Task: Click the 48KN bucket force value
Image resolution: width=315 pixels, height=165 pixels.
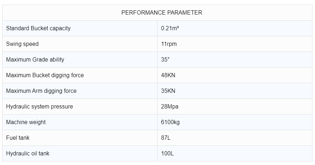Action: point(168,75)
